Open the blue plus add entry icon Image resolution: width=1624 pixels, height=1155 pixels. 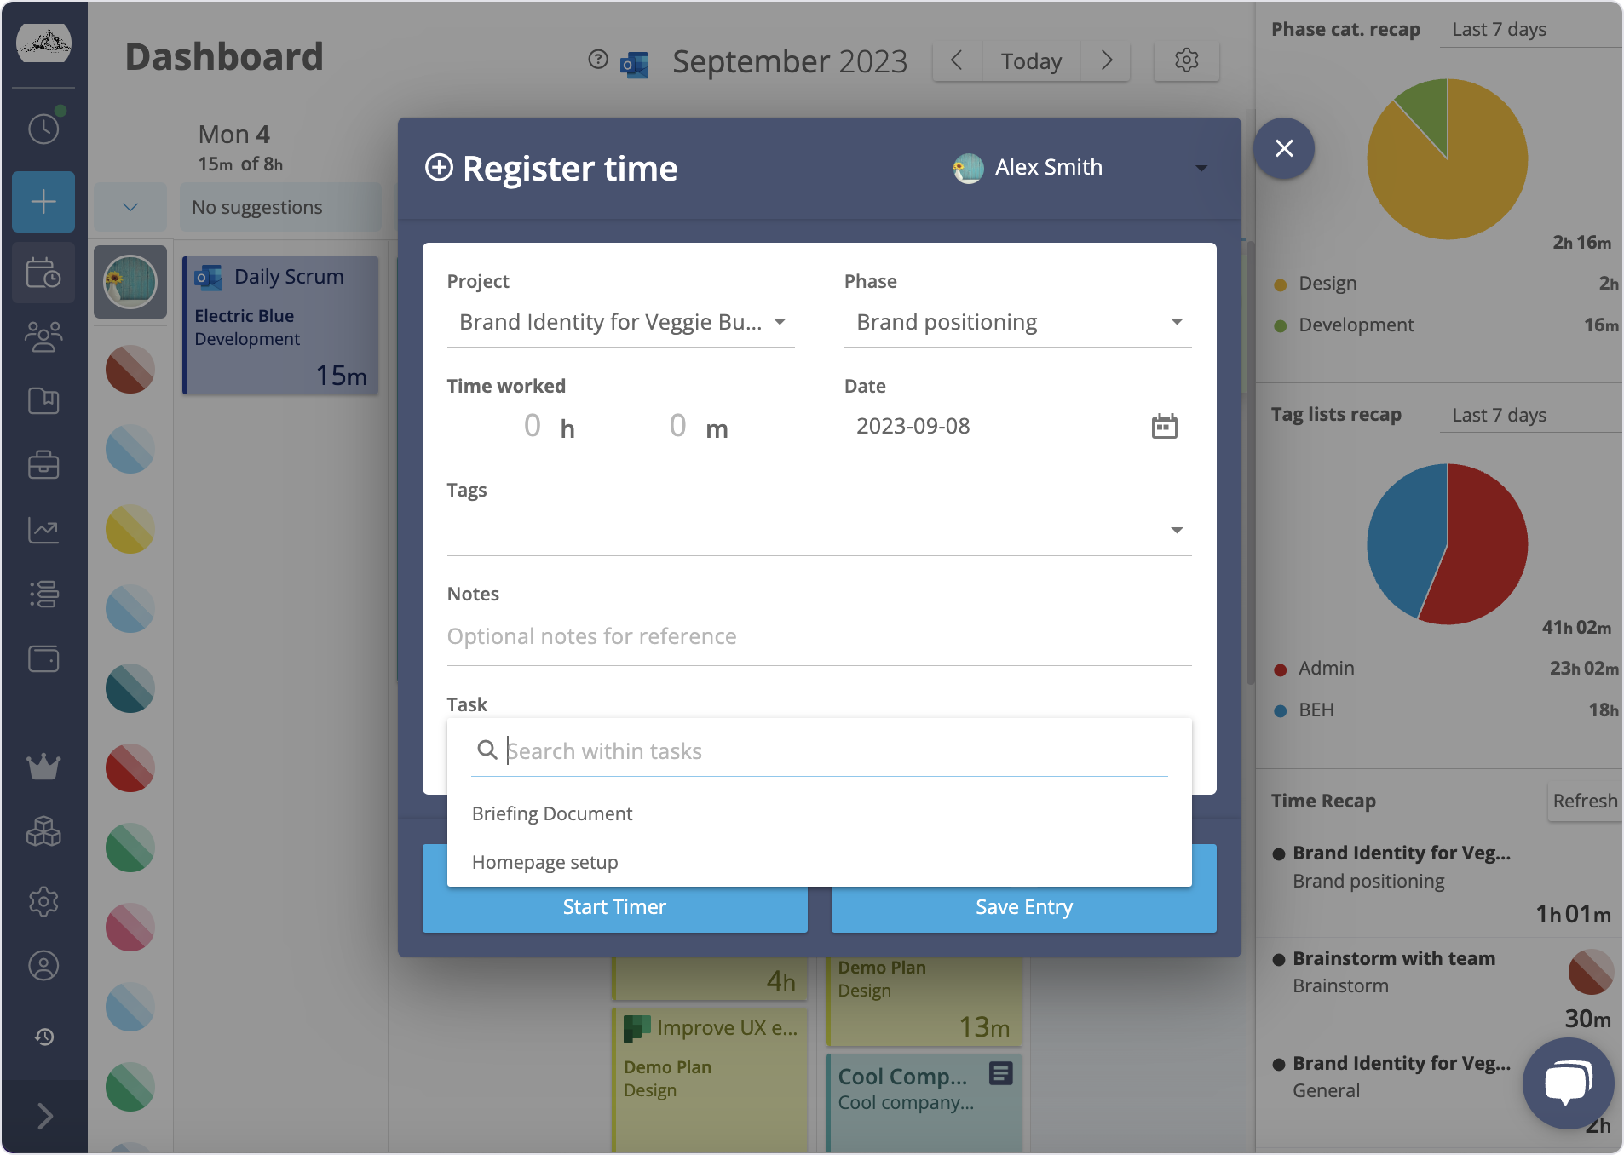click(x=43, y=202)
